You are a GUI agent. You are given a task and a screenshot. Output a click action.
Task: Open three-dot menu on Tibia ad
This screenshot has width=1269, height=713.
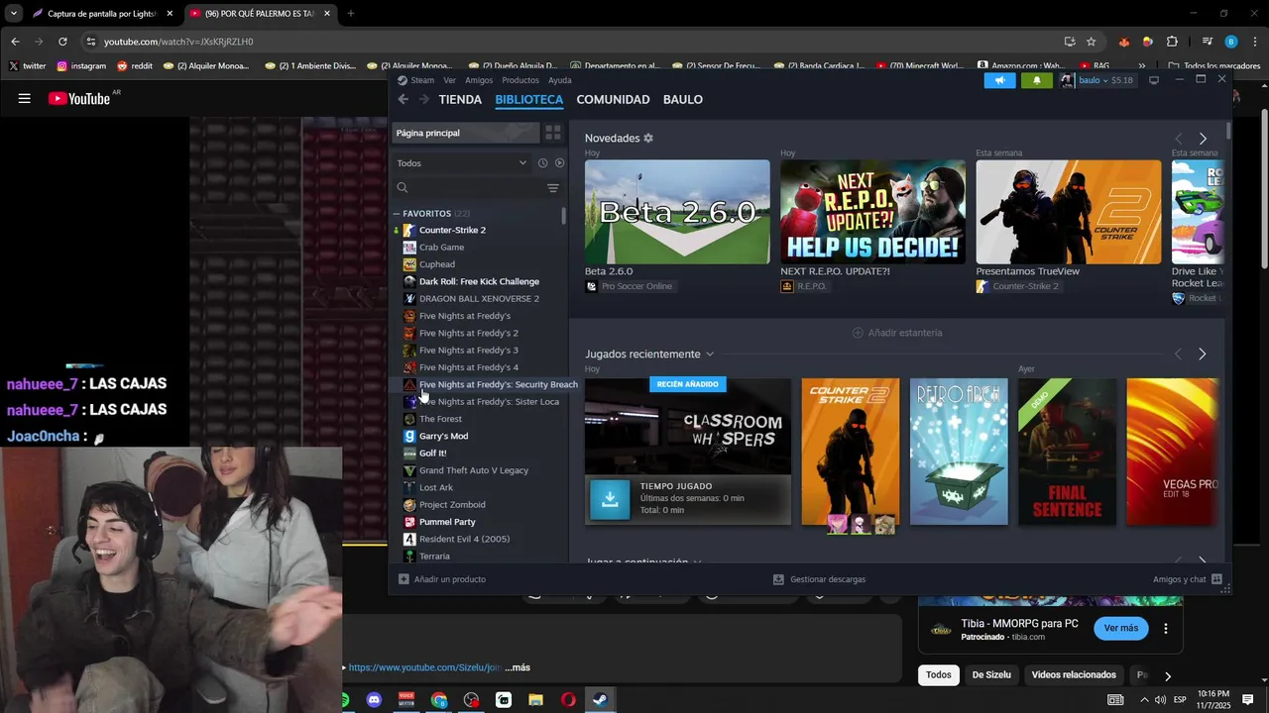pyautogui.click(x=1166, y=629)
